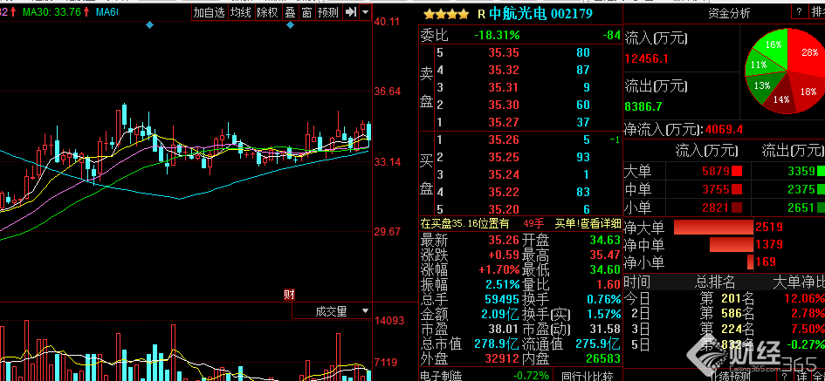
Task: Open the 同行业比较 comparison link
Action: (588, 375)
